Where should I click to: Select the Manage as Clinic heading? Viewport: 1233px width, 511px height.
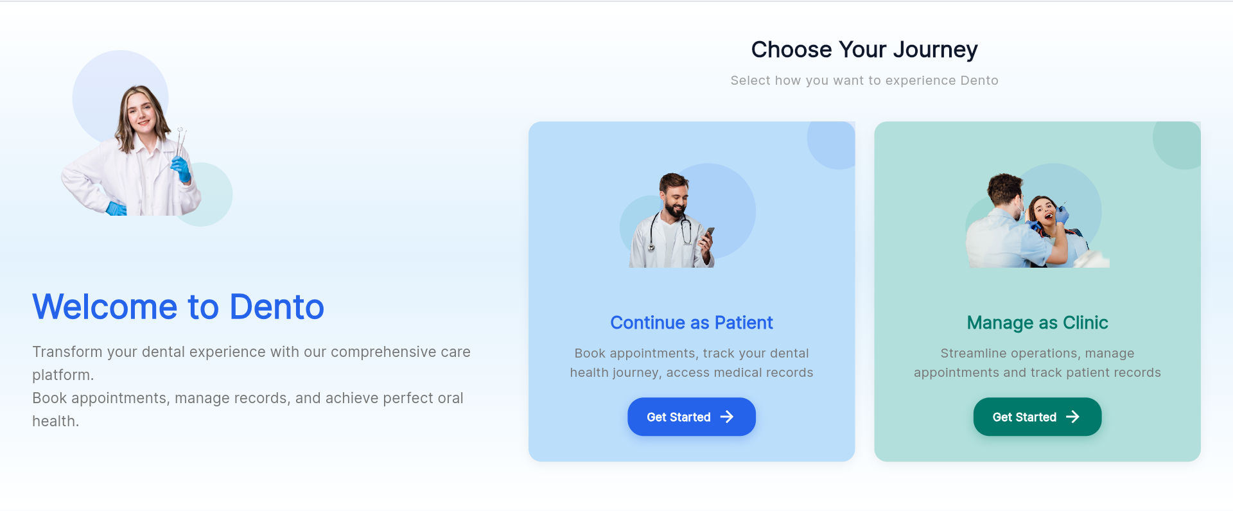(1037, 322)
